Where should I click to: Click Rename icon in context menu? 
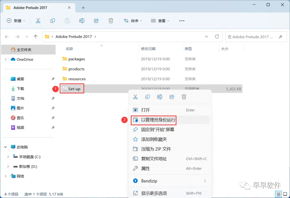coord(160,97)
